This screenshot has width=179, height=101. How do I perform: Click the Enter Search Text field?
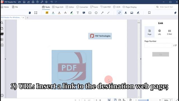[x=166, y=7]
